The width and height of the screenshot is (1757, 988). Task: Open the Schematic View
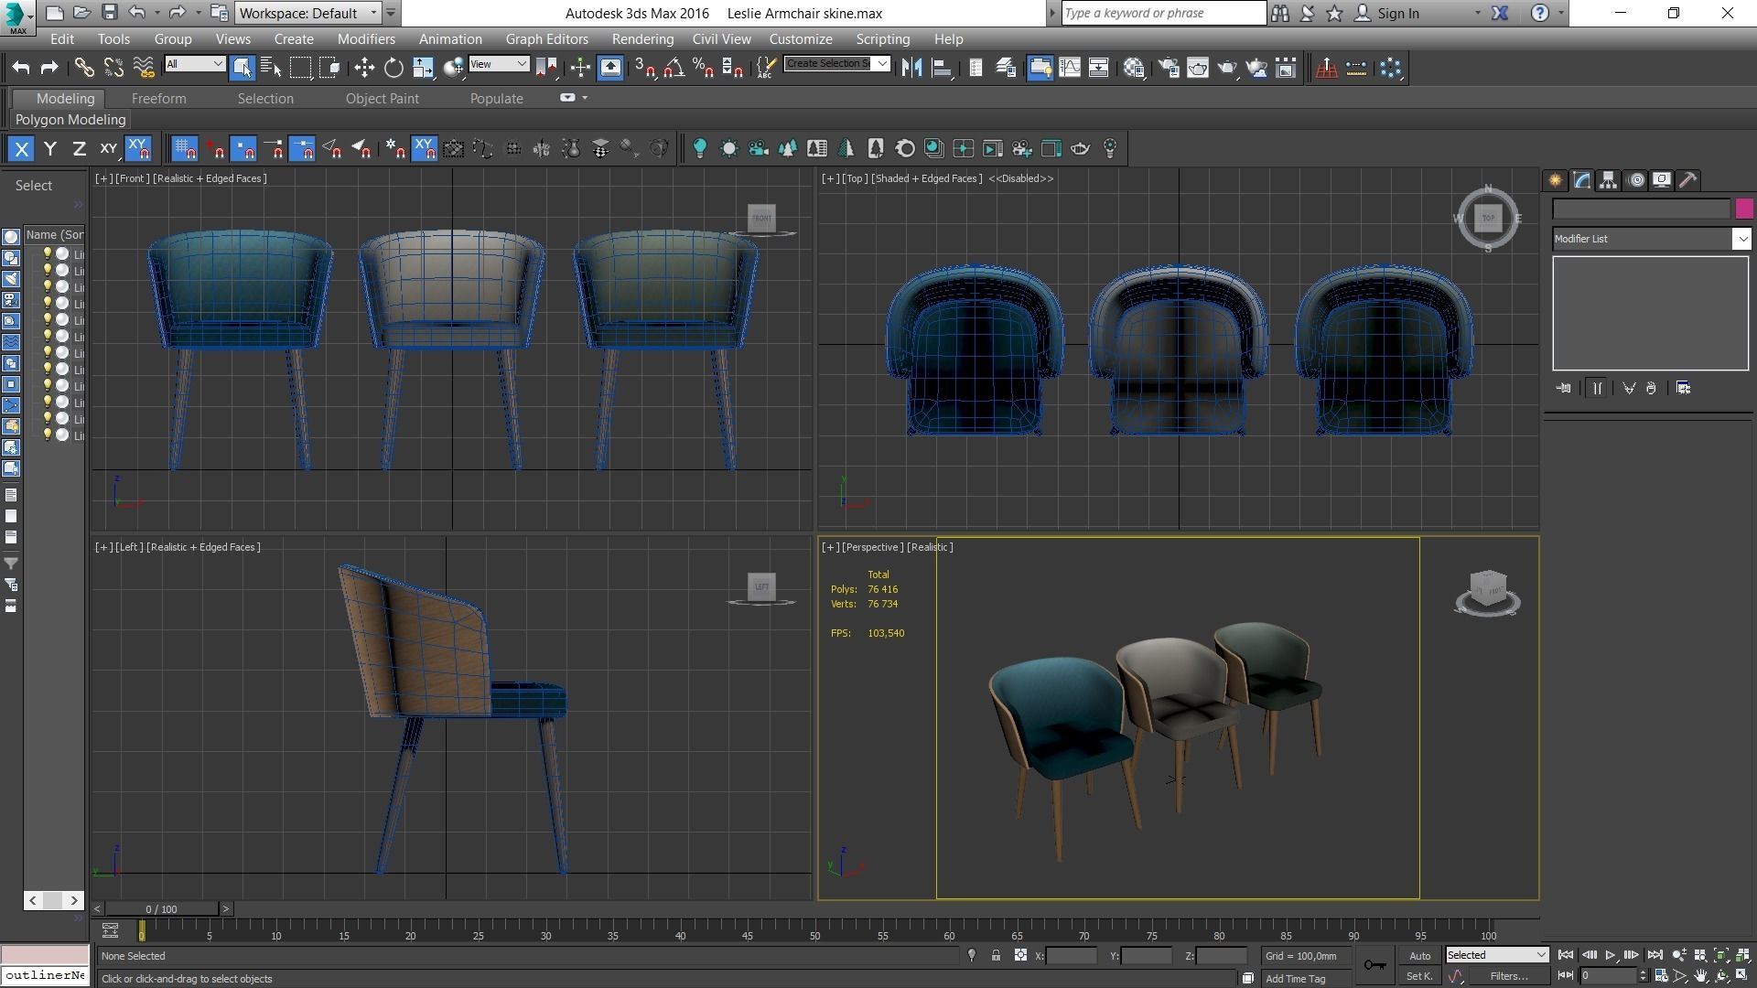pyautogui.click(x=1098, y=68)
